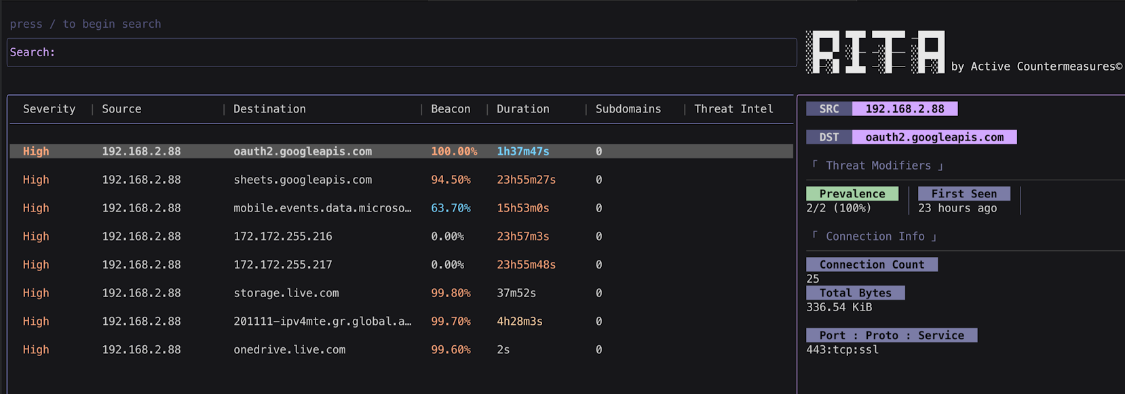Select the 201111-ipv4mte.gr.global row

point(401,321)
